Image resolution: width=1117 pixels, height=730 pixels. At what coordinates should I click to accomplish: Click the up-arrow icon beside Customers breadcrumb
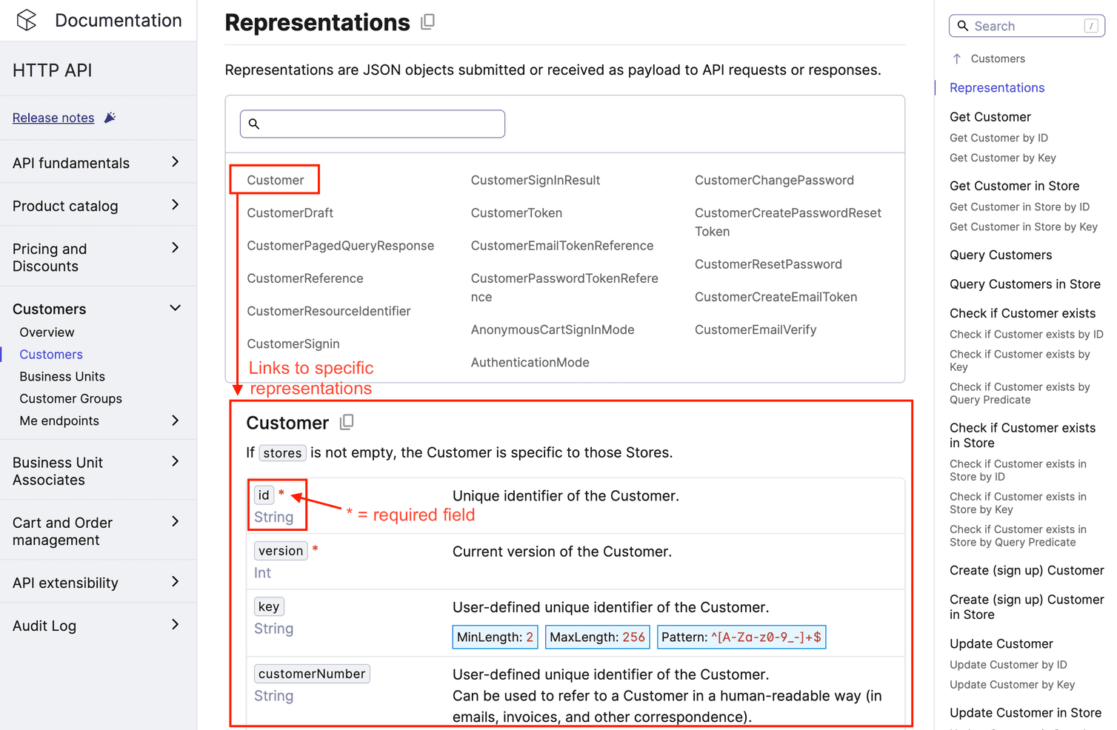pos(956,58)
